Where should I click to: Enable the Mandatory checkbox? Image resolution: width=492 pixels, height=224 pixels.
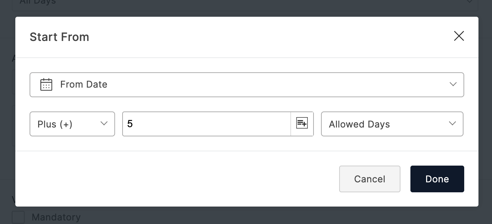18,217
